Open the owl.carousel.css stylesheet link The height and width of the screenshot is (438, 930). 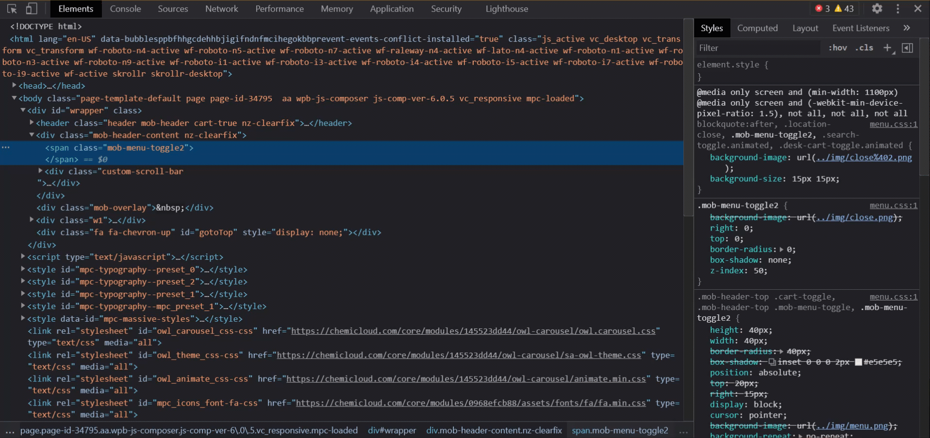coord(473,331)
